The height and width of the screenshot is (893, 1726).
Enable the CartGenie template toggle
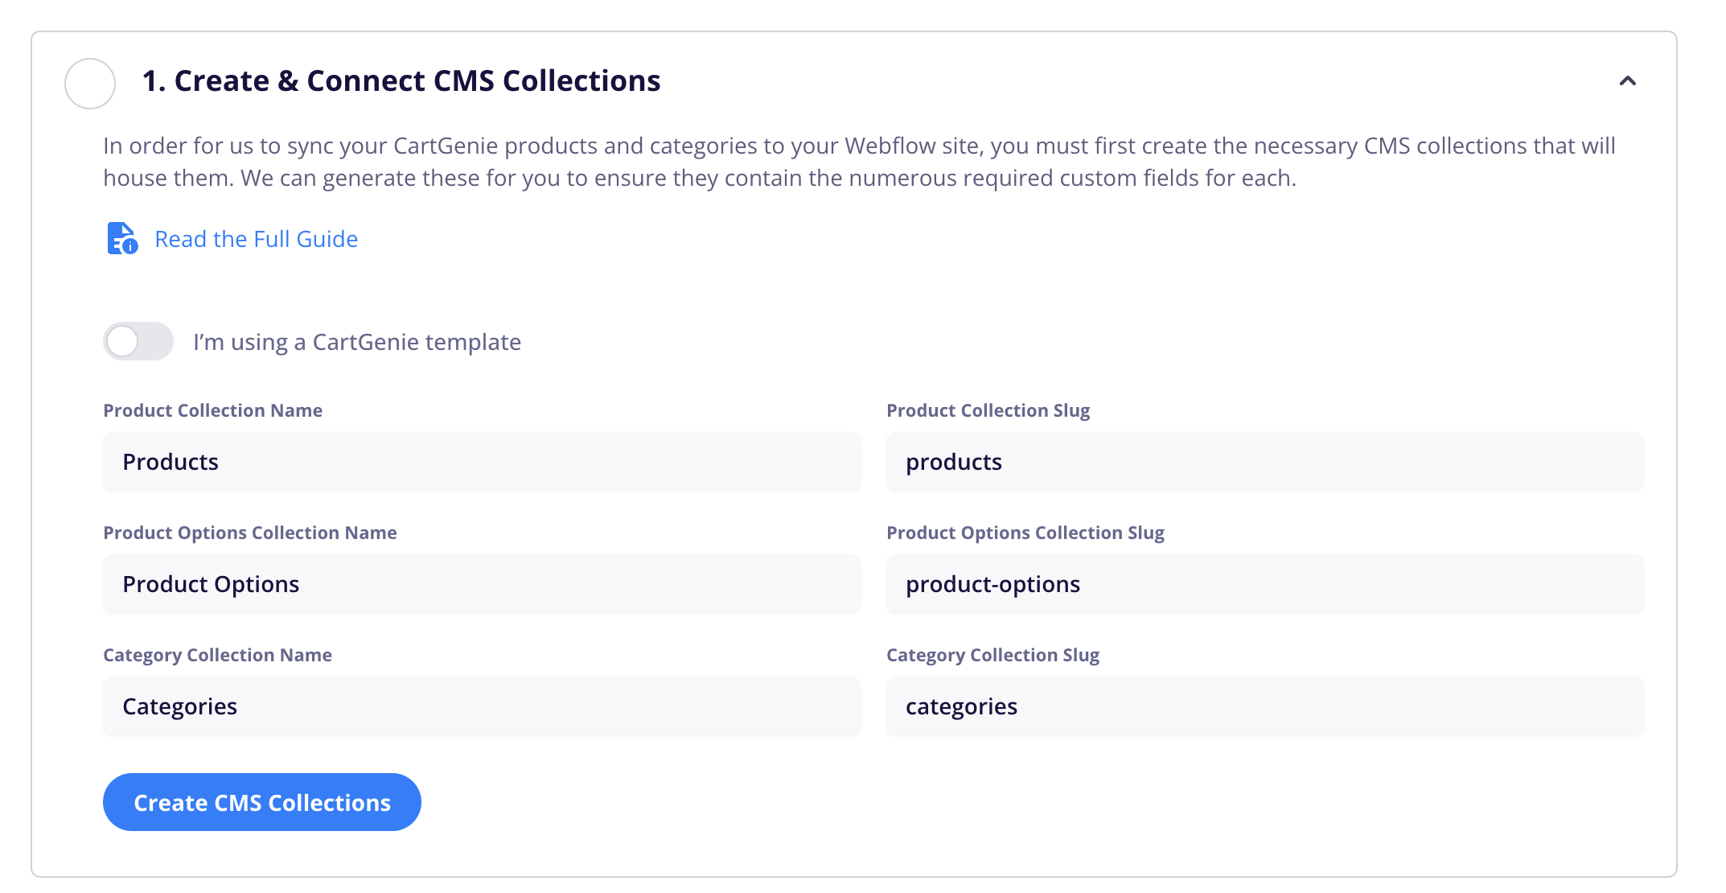pyautogui.click(x=138, y=341)
